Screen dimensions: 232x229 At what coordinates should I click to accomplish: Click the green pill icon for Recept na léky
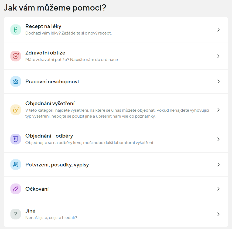[16, 30]
